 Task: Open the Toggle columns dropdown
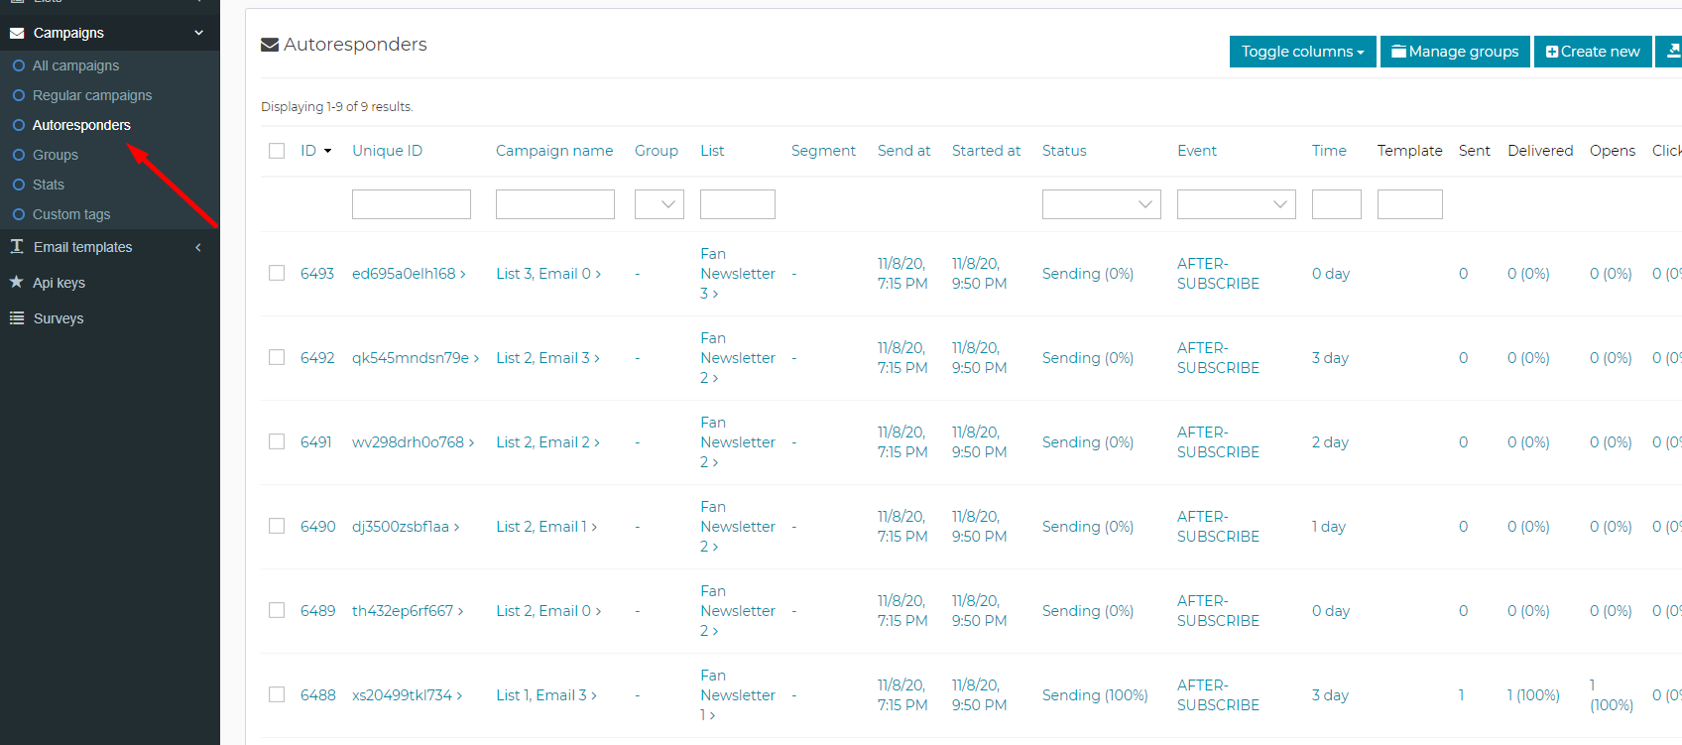(x=1302, y=52)
